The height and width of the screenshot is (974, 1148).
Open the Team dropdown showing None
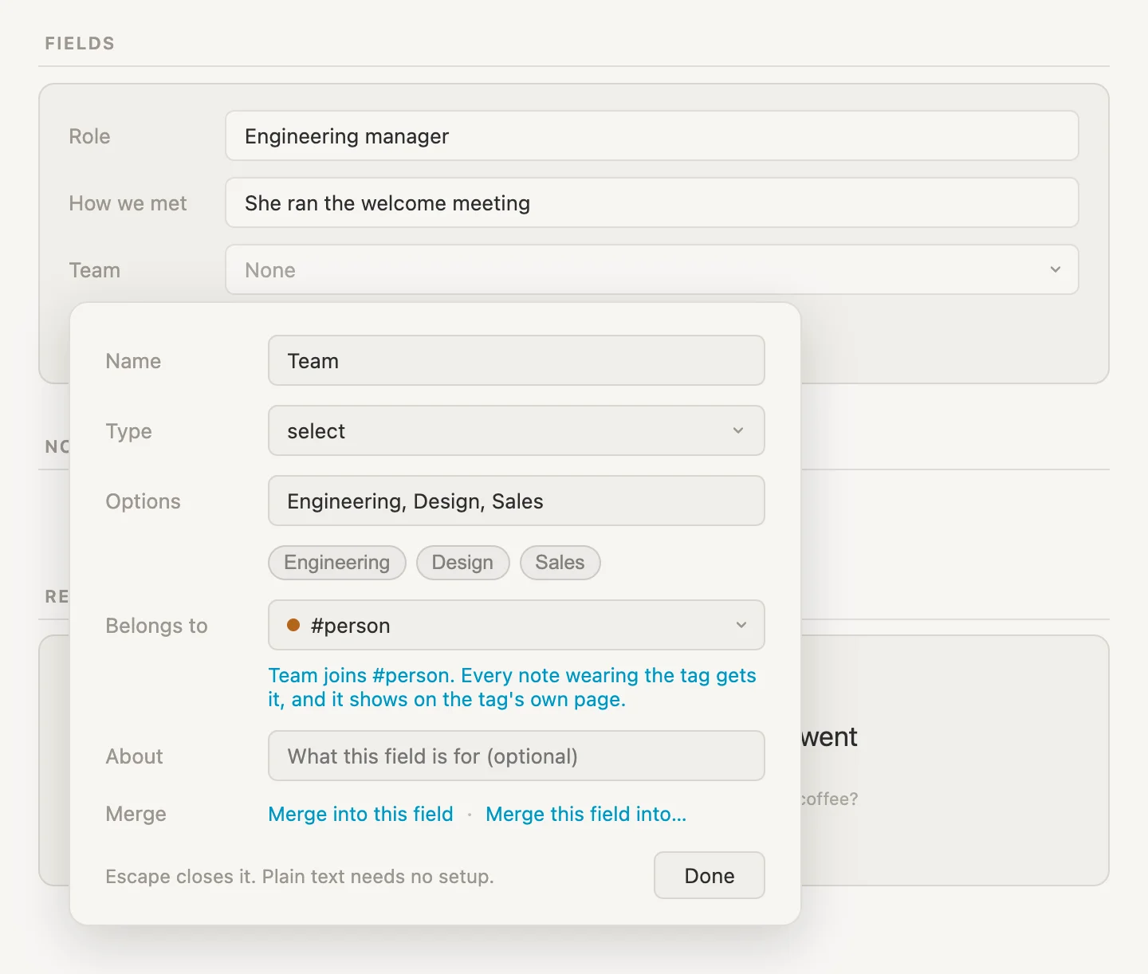point(651,269)
